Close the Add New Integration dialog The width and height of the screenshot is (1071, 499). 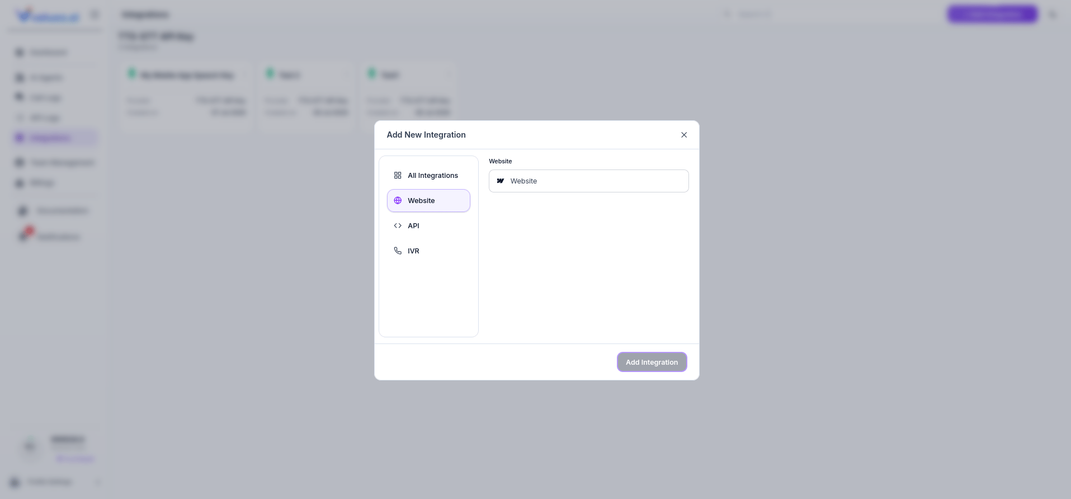click(x=684, y=135)
